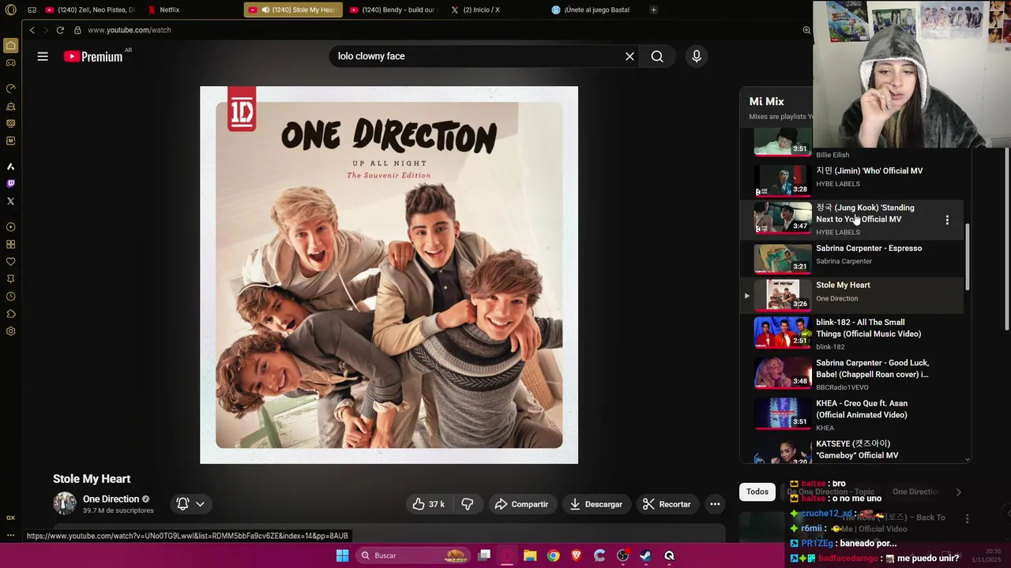
Task: Reload the YouTube page
Action: (x=60, y=30)
